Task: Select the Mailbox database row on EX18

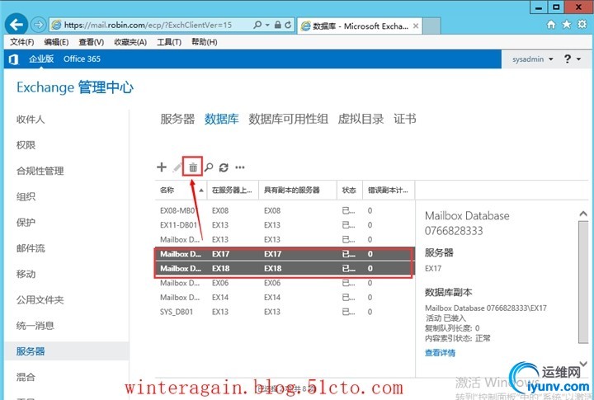Action: [285, 268]
